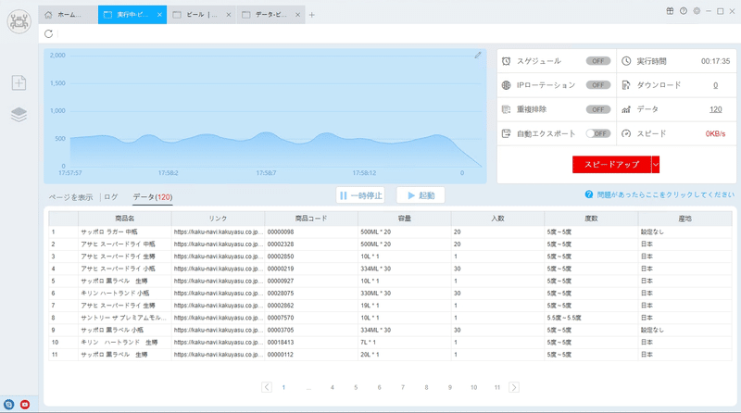
Task: Click the red スピードアップ button
Action: 611,165
